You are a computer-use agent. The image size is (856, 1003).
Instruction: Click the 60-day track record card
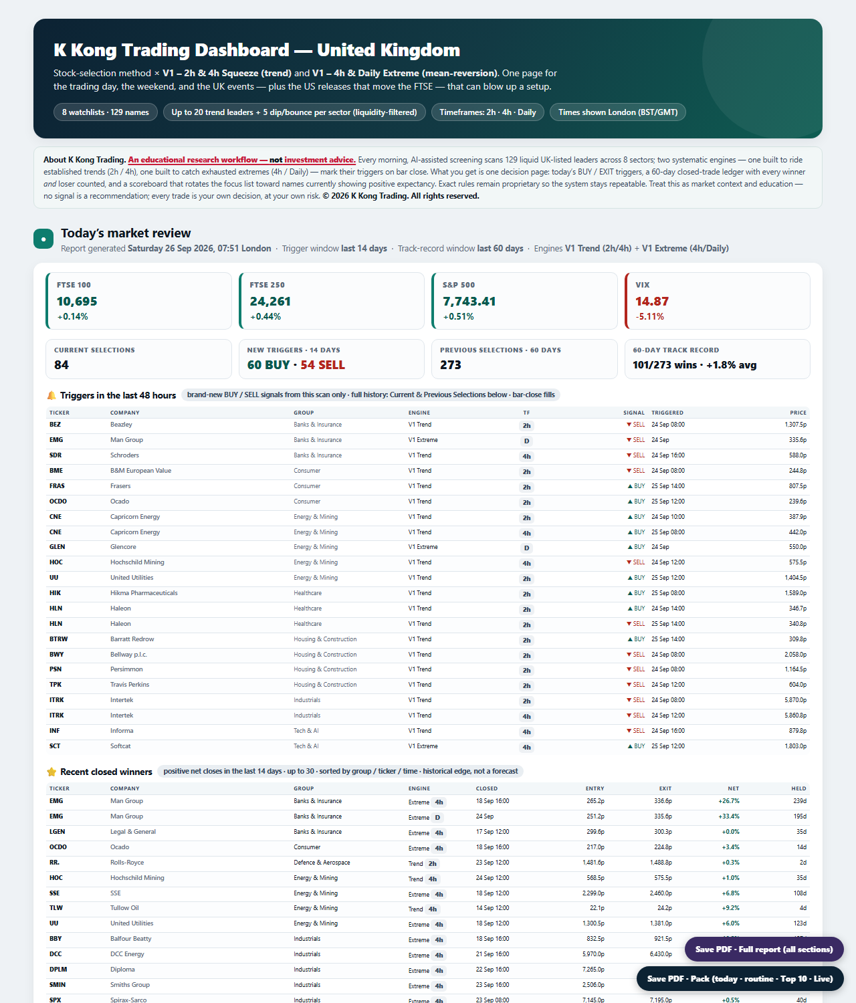click(x=717, y=359)
